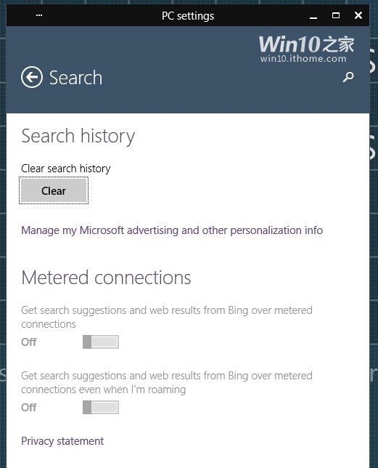Toggle Bing results over metered connections switch
This screenshot has height=468, width=378.
[x=101, y=342]
